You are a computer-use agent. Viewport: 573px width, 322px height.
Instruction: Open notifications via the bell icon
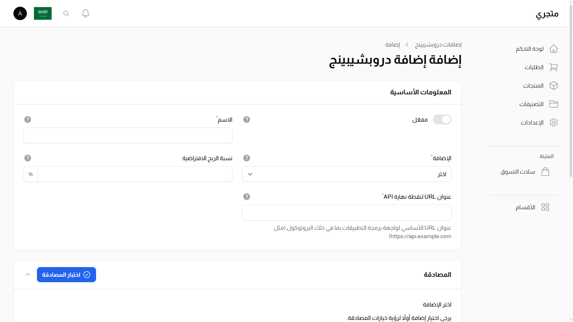pyautogui.click(x=85, y=13)
